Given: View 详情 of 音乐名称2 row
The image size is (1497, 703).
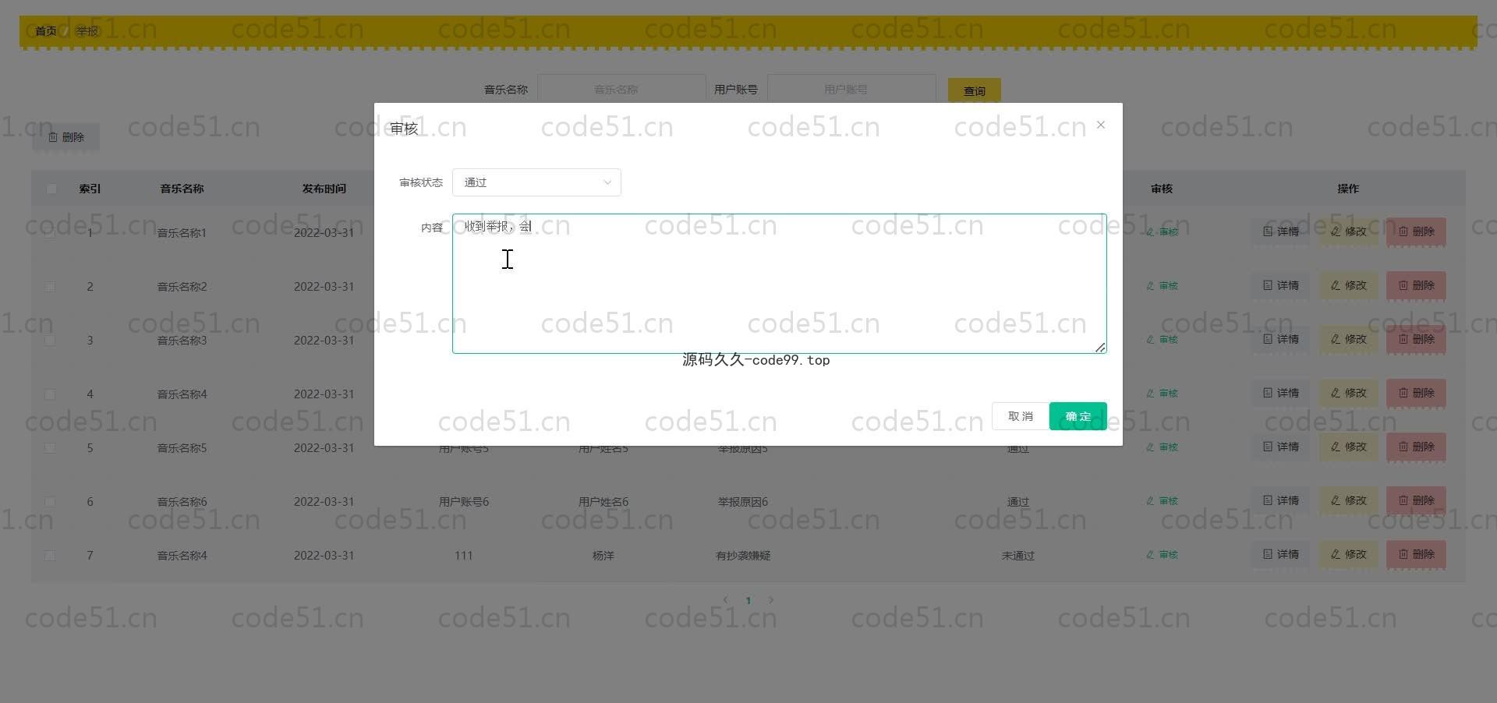Looking at the screenshot, I should (x=1281, y=285).
